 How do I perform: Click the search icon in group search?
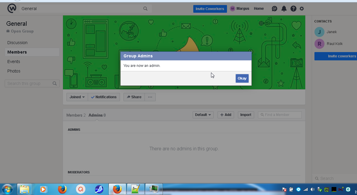[55, 83]
